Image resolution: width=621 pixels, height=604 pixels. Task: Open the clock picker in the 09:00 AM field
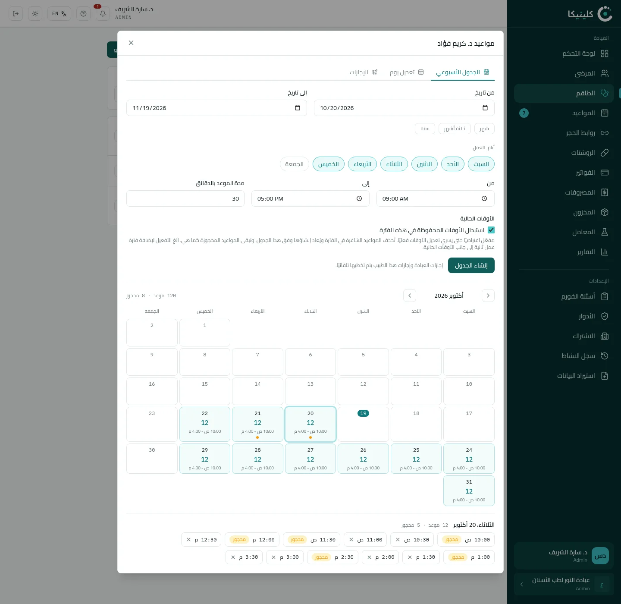click(x=484, y=198)
